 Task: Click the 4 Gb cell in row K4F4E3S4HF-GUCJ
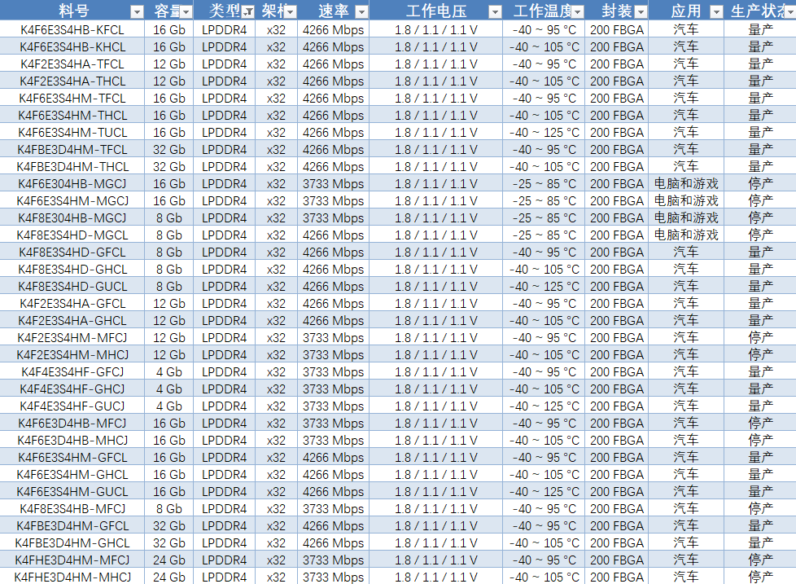click(x=169, y=406)
